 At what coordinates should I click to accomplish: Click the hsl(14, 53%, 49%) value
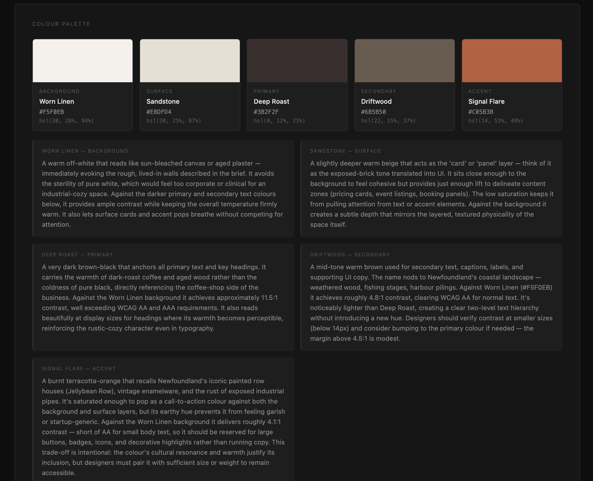point(495,121)
